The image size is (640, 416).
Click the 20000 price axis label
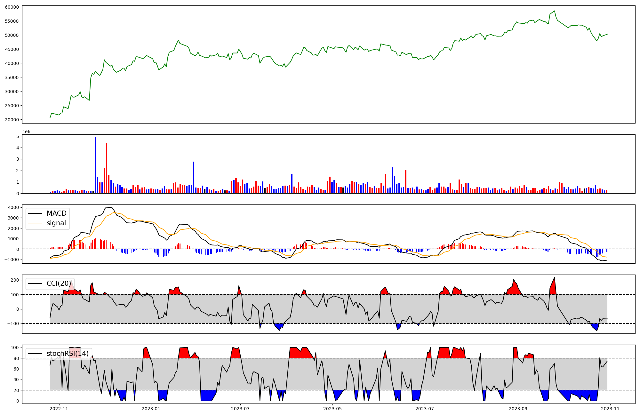click(12, 120)
